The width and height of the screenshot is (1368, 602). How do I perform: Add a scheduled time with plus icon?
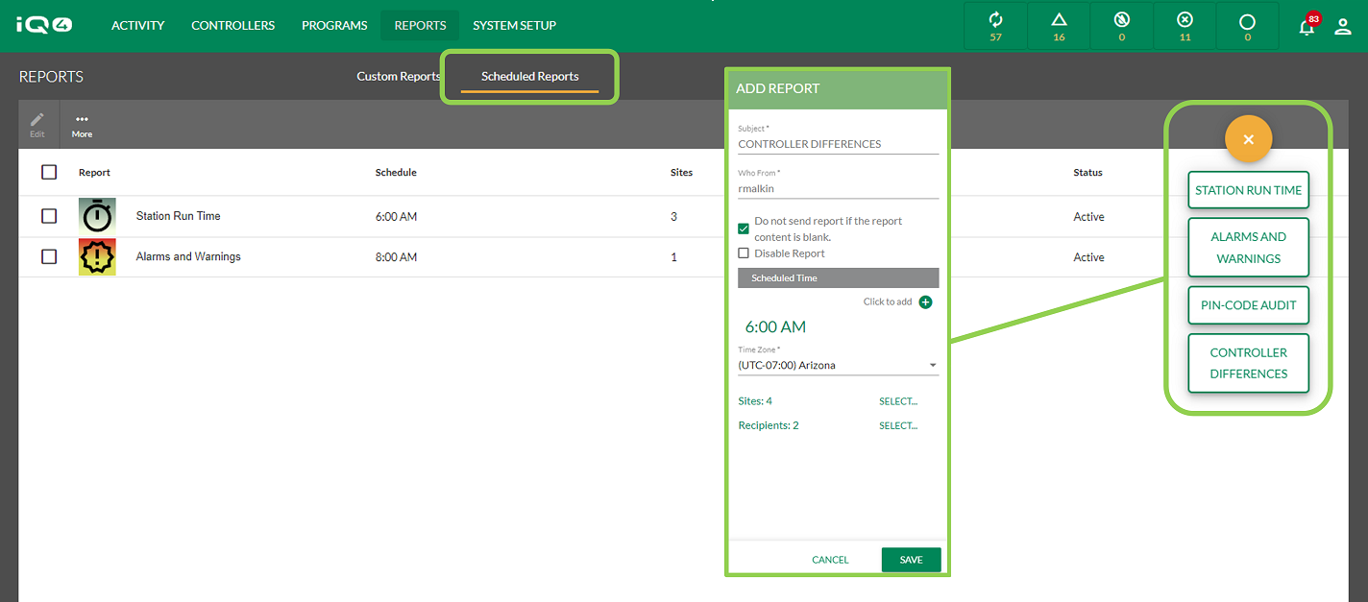[x=926, y=301]
